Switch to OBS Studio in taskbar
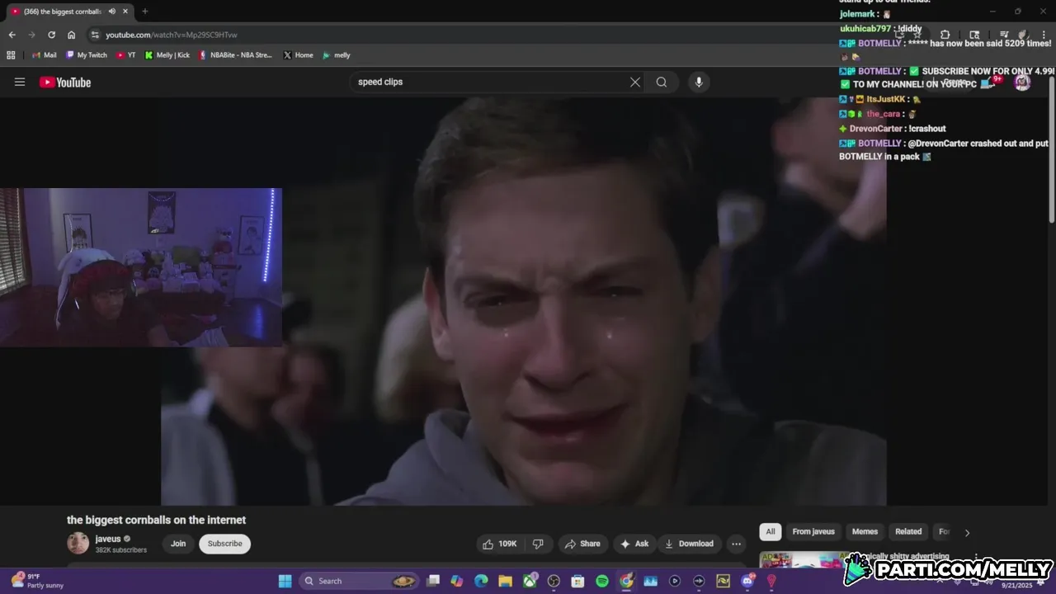 pyautogui.click(x=554, y=581)
